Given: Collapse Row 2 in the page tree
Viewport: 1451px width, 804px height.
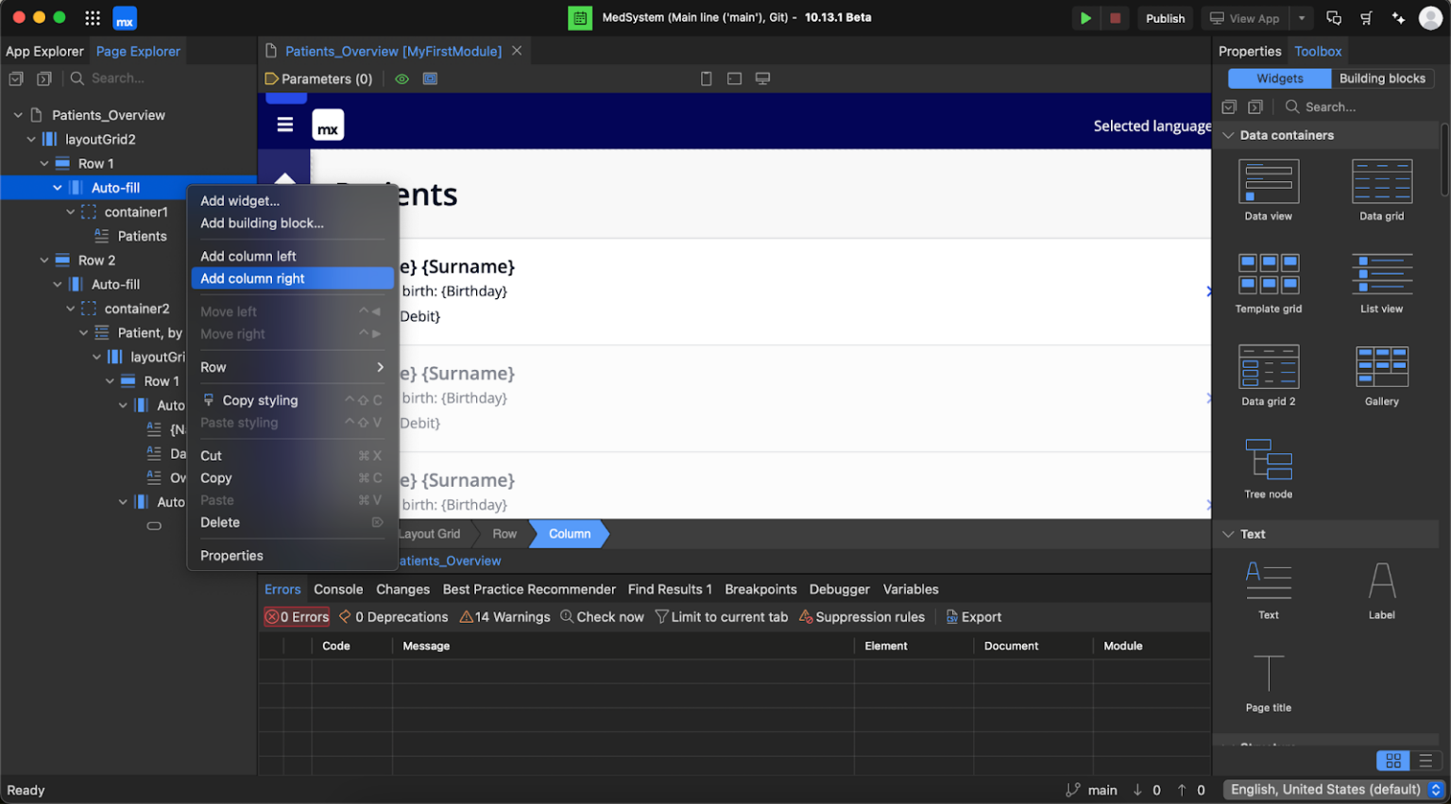Looking at the screenshot, I should pos(43,260).
